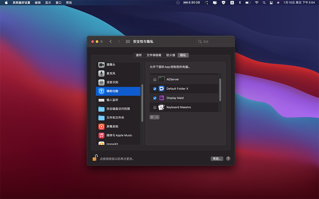The image size is (319, 199).
Task: Click the Keyboard Maestro app icon
Action: coord(161,107)
